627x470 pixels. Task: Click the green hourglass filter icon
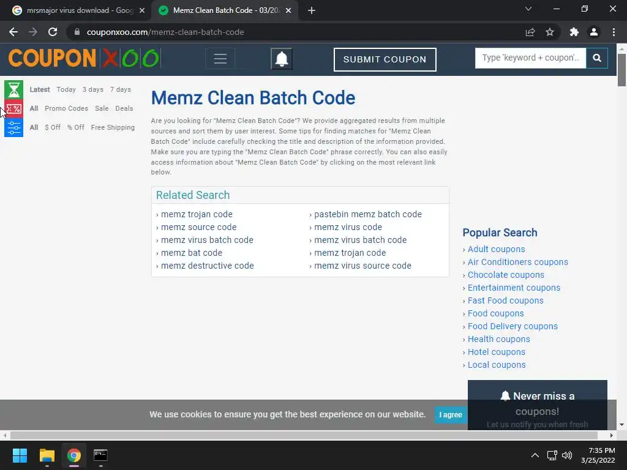(13, 89)
